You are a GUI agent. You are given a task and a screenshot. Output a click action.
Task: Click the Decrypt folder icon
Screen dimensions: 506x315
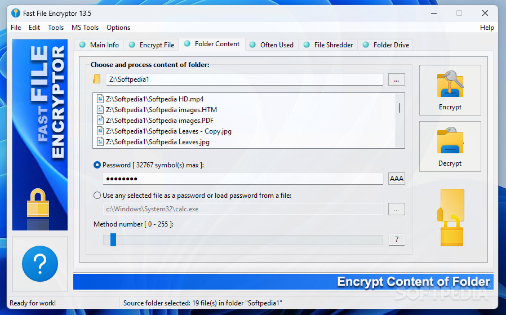[x=450, y=141]
